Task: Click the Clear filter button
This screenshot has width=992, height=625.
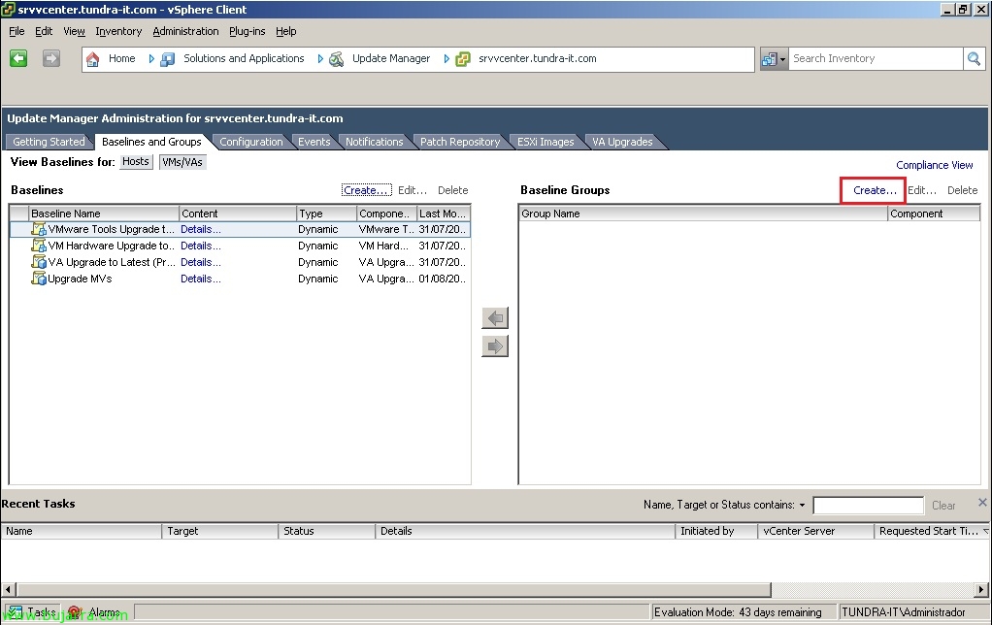Action: pyautogui.click(x=943, y=506)
